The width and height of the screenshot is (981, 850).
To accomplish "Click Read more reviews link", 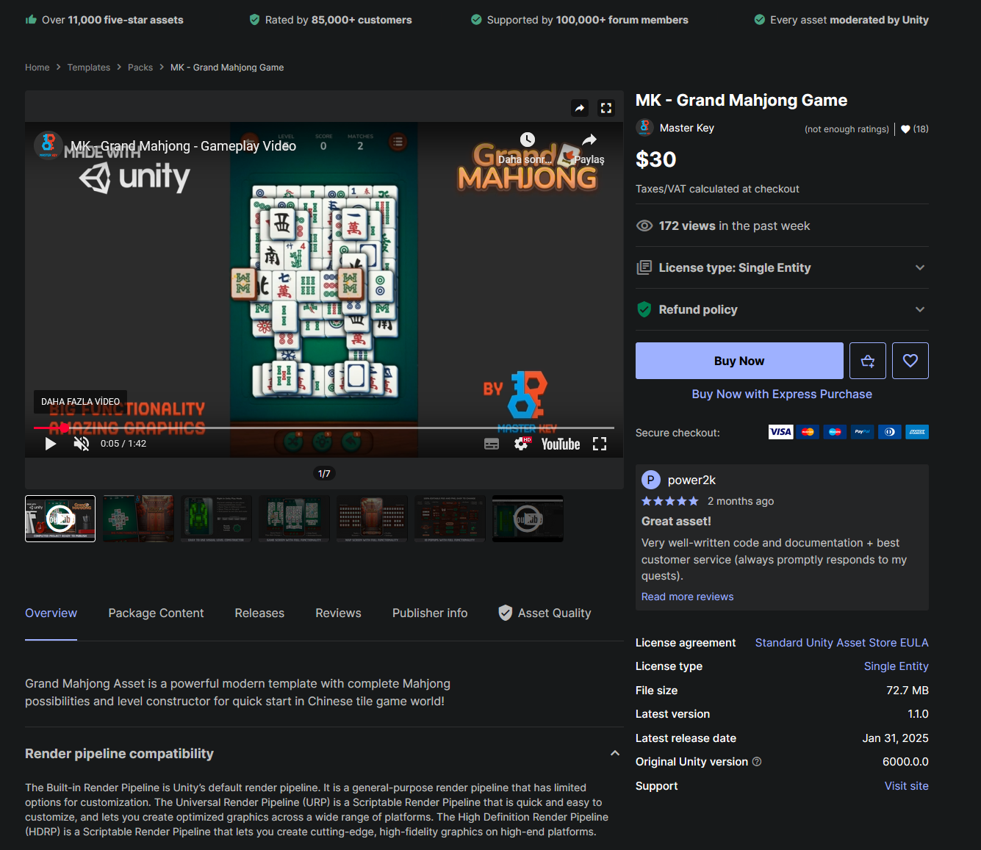I will (x=687, y=597).
